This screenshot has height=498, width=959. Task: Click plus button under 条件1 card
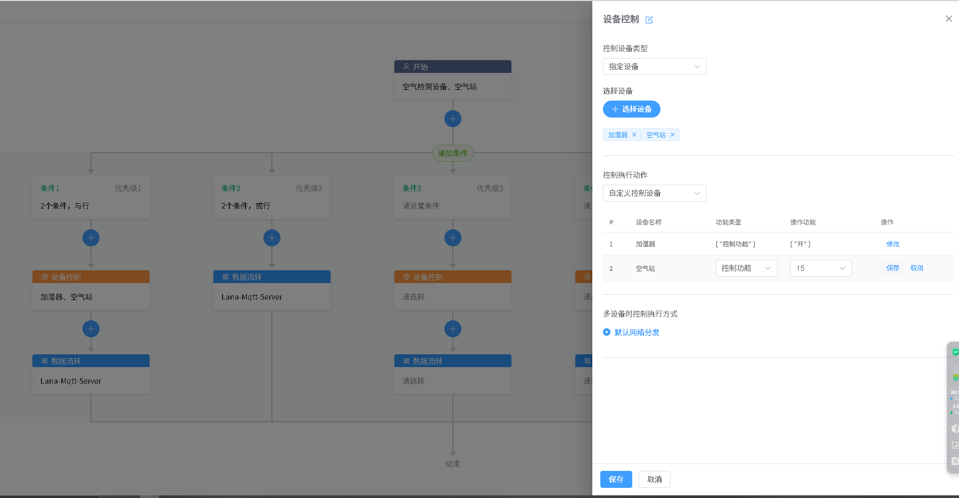coord(91,238)
